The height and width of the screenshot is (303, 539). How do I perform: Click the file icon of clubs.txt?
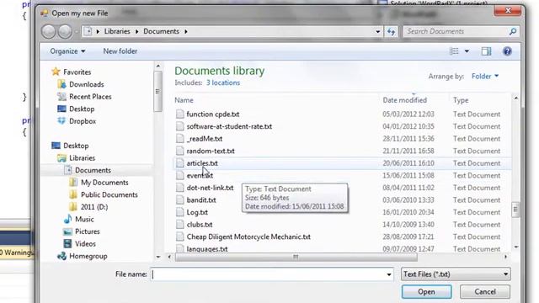pyautogui.click(x=179, y=225)
